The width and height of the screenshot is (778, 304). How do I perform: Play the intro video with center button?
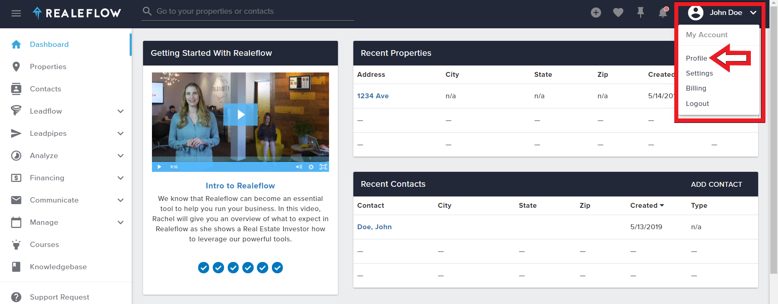(241, 114)
